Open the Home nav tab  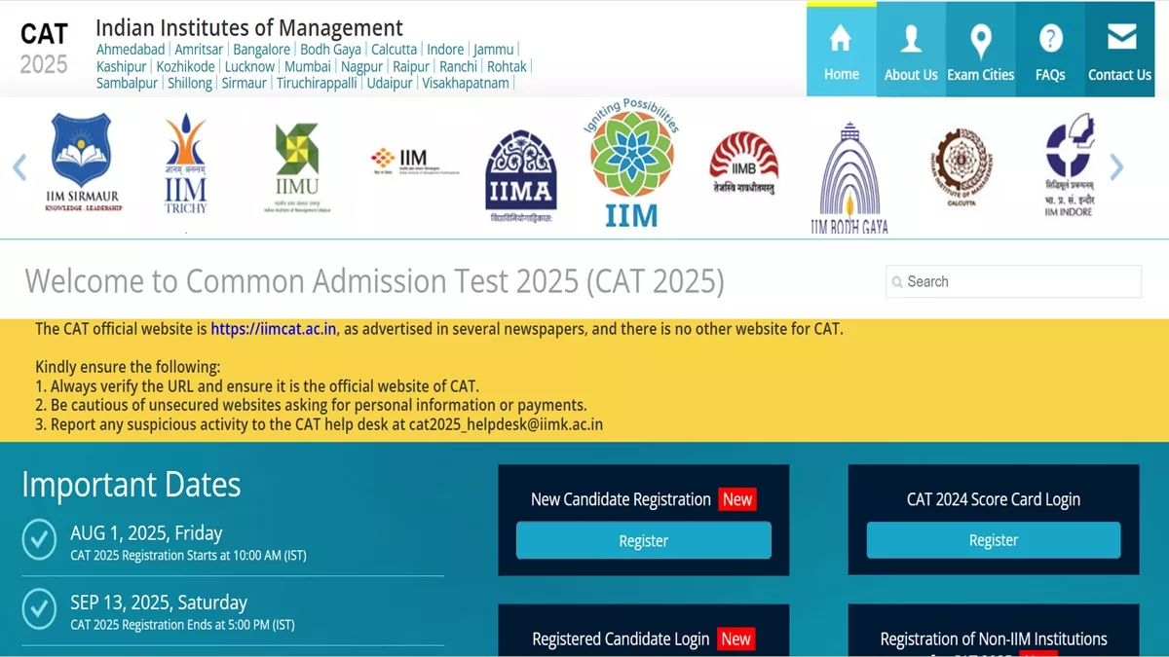tap(842, 51)
